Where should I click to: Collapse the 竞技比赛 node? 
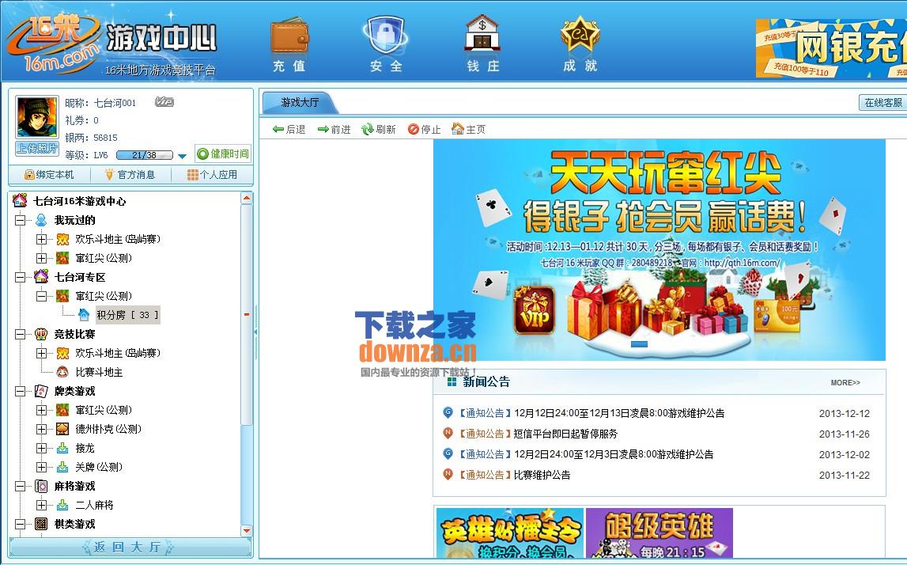tap(20, 334)
